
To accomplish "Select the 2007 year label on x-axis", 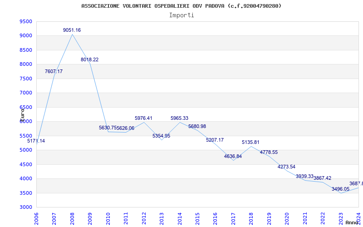I will [x=54, y=219].
